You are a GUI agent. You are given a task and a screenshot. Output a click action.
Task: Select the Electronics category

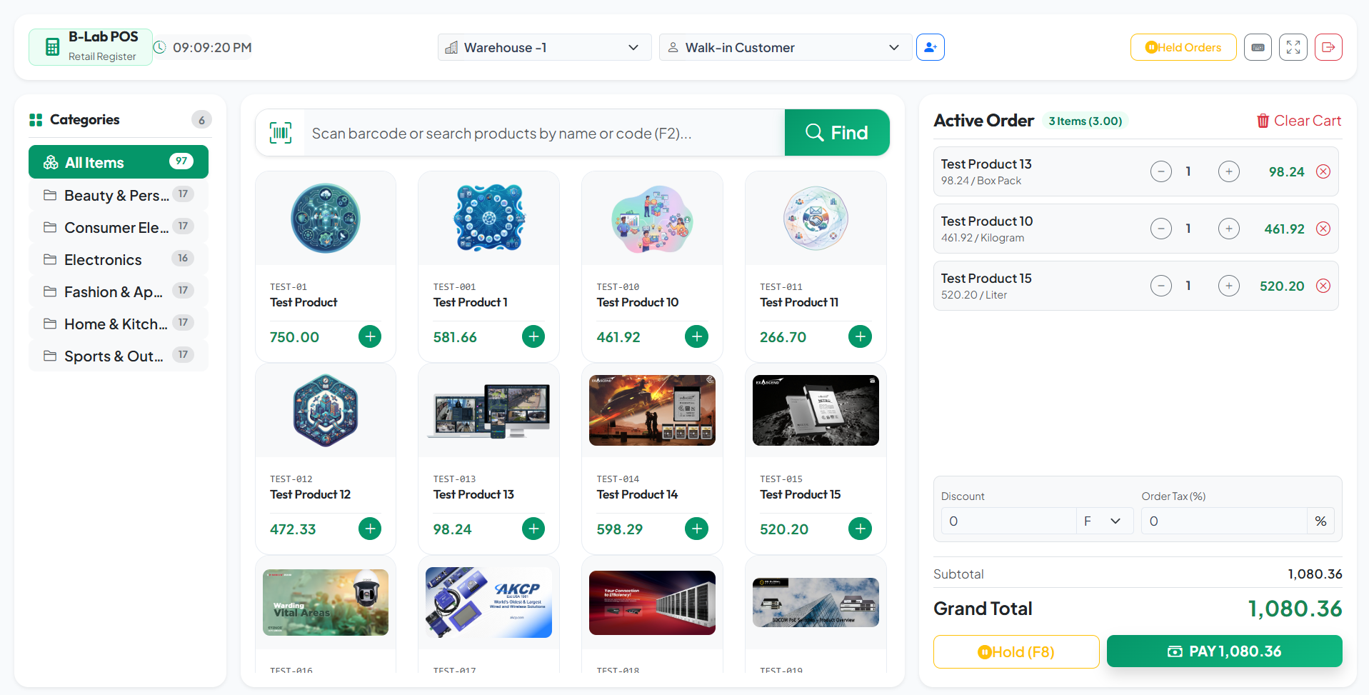tap(119, 259)
